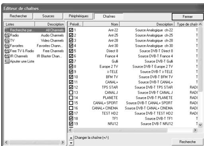
Task: Switch to the Sources tab
Action: click(x=48, y=16)
